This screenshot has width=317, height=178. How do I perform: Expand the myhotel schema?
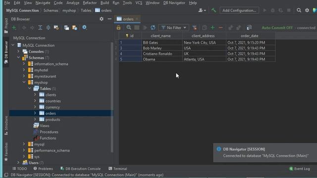pyautogui.click(x=24, y=70)
